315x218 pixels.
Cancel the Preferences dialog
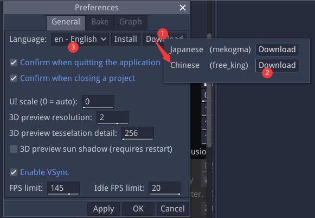[172, 209]
